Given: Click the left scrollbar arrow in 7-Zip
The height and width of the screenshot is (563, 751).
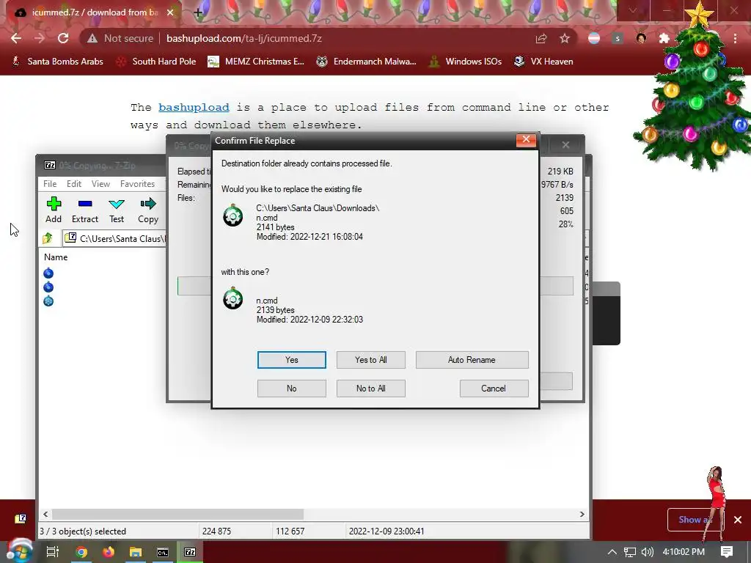Looking at the screenshot, I should [45, 514].
